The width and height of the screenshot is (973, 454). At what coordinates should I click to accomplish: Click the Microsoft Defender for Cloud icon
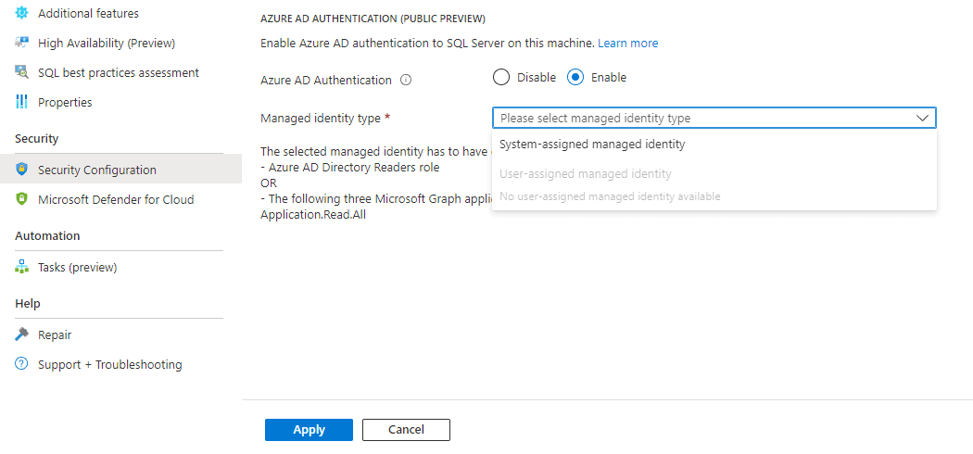21,199
